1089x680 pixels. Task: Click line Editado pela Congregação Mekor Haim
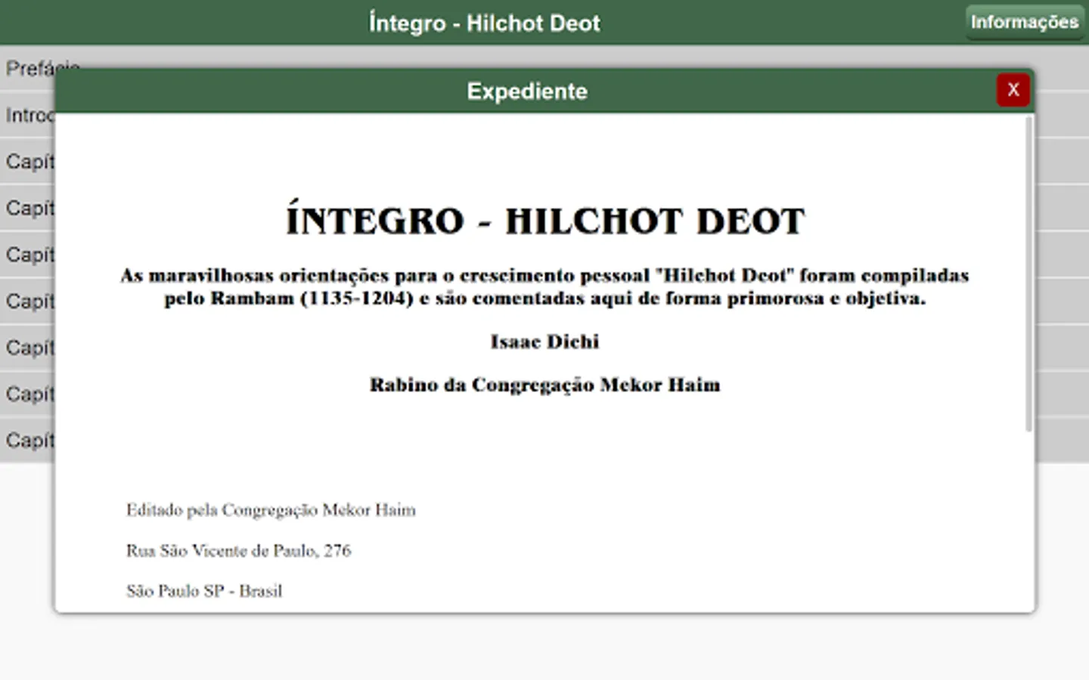(x=271, y=510)
